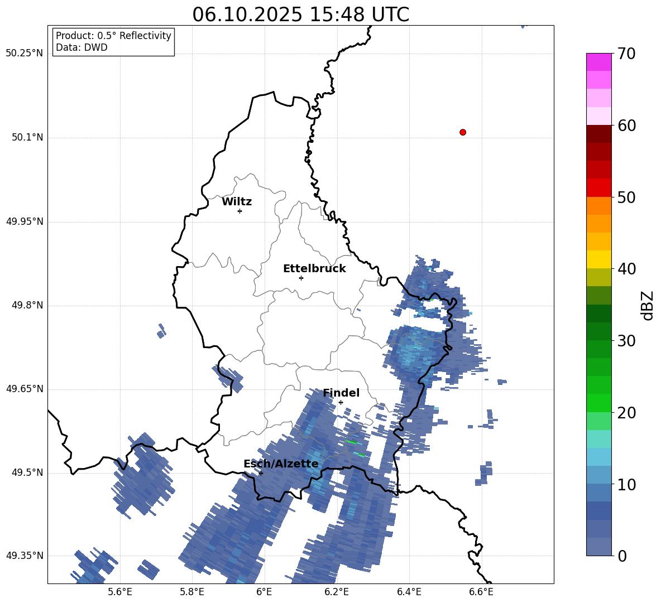Click the title 06.10.2025 15:48 UTC
This screenshot has width=661, height=603.
click(300, 15)
